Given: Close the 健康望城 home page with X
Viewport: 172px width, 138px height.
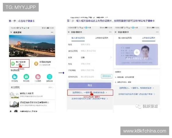Looking at the screenshot, I should 11,32.
